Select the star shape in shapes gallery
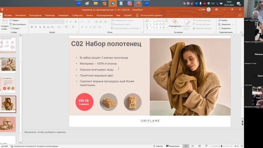 coord(164,28)
